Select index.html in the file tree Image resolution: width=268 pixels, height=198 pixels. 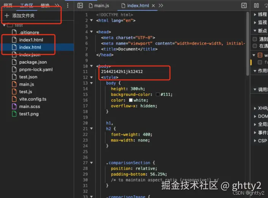30,47
